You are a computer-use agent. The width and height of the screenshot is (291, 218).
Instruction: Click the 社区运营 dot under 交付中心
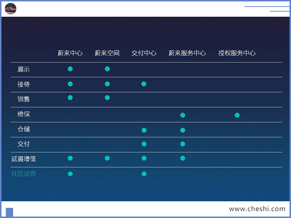pyautogui.click(x=144, y=174)
